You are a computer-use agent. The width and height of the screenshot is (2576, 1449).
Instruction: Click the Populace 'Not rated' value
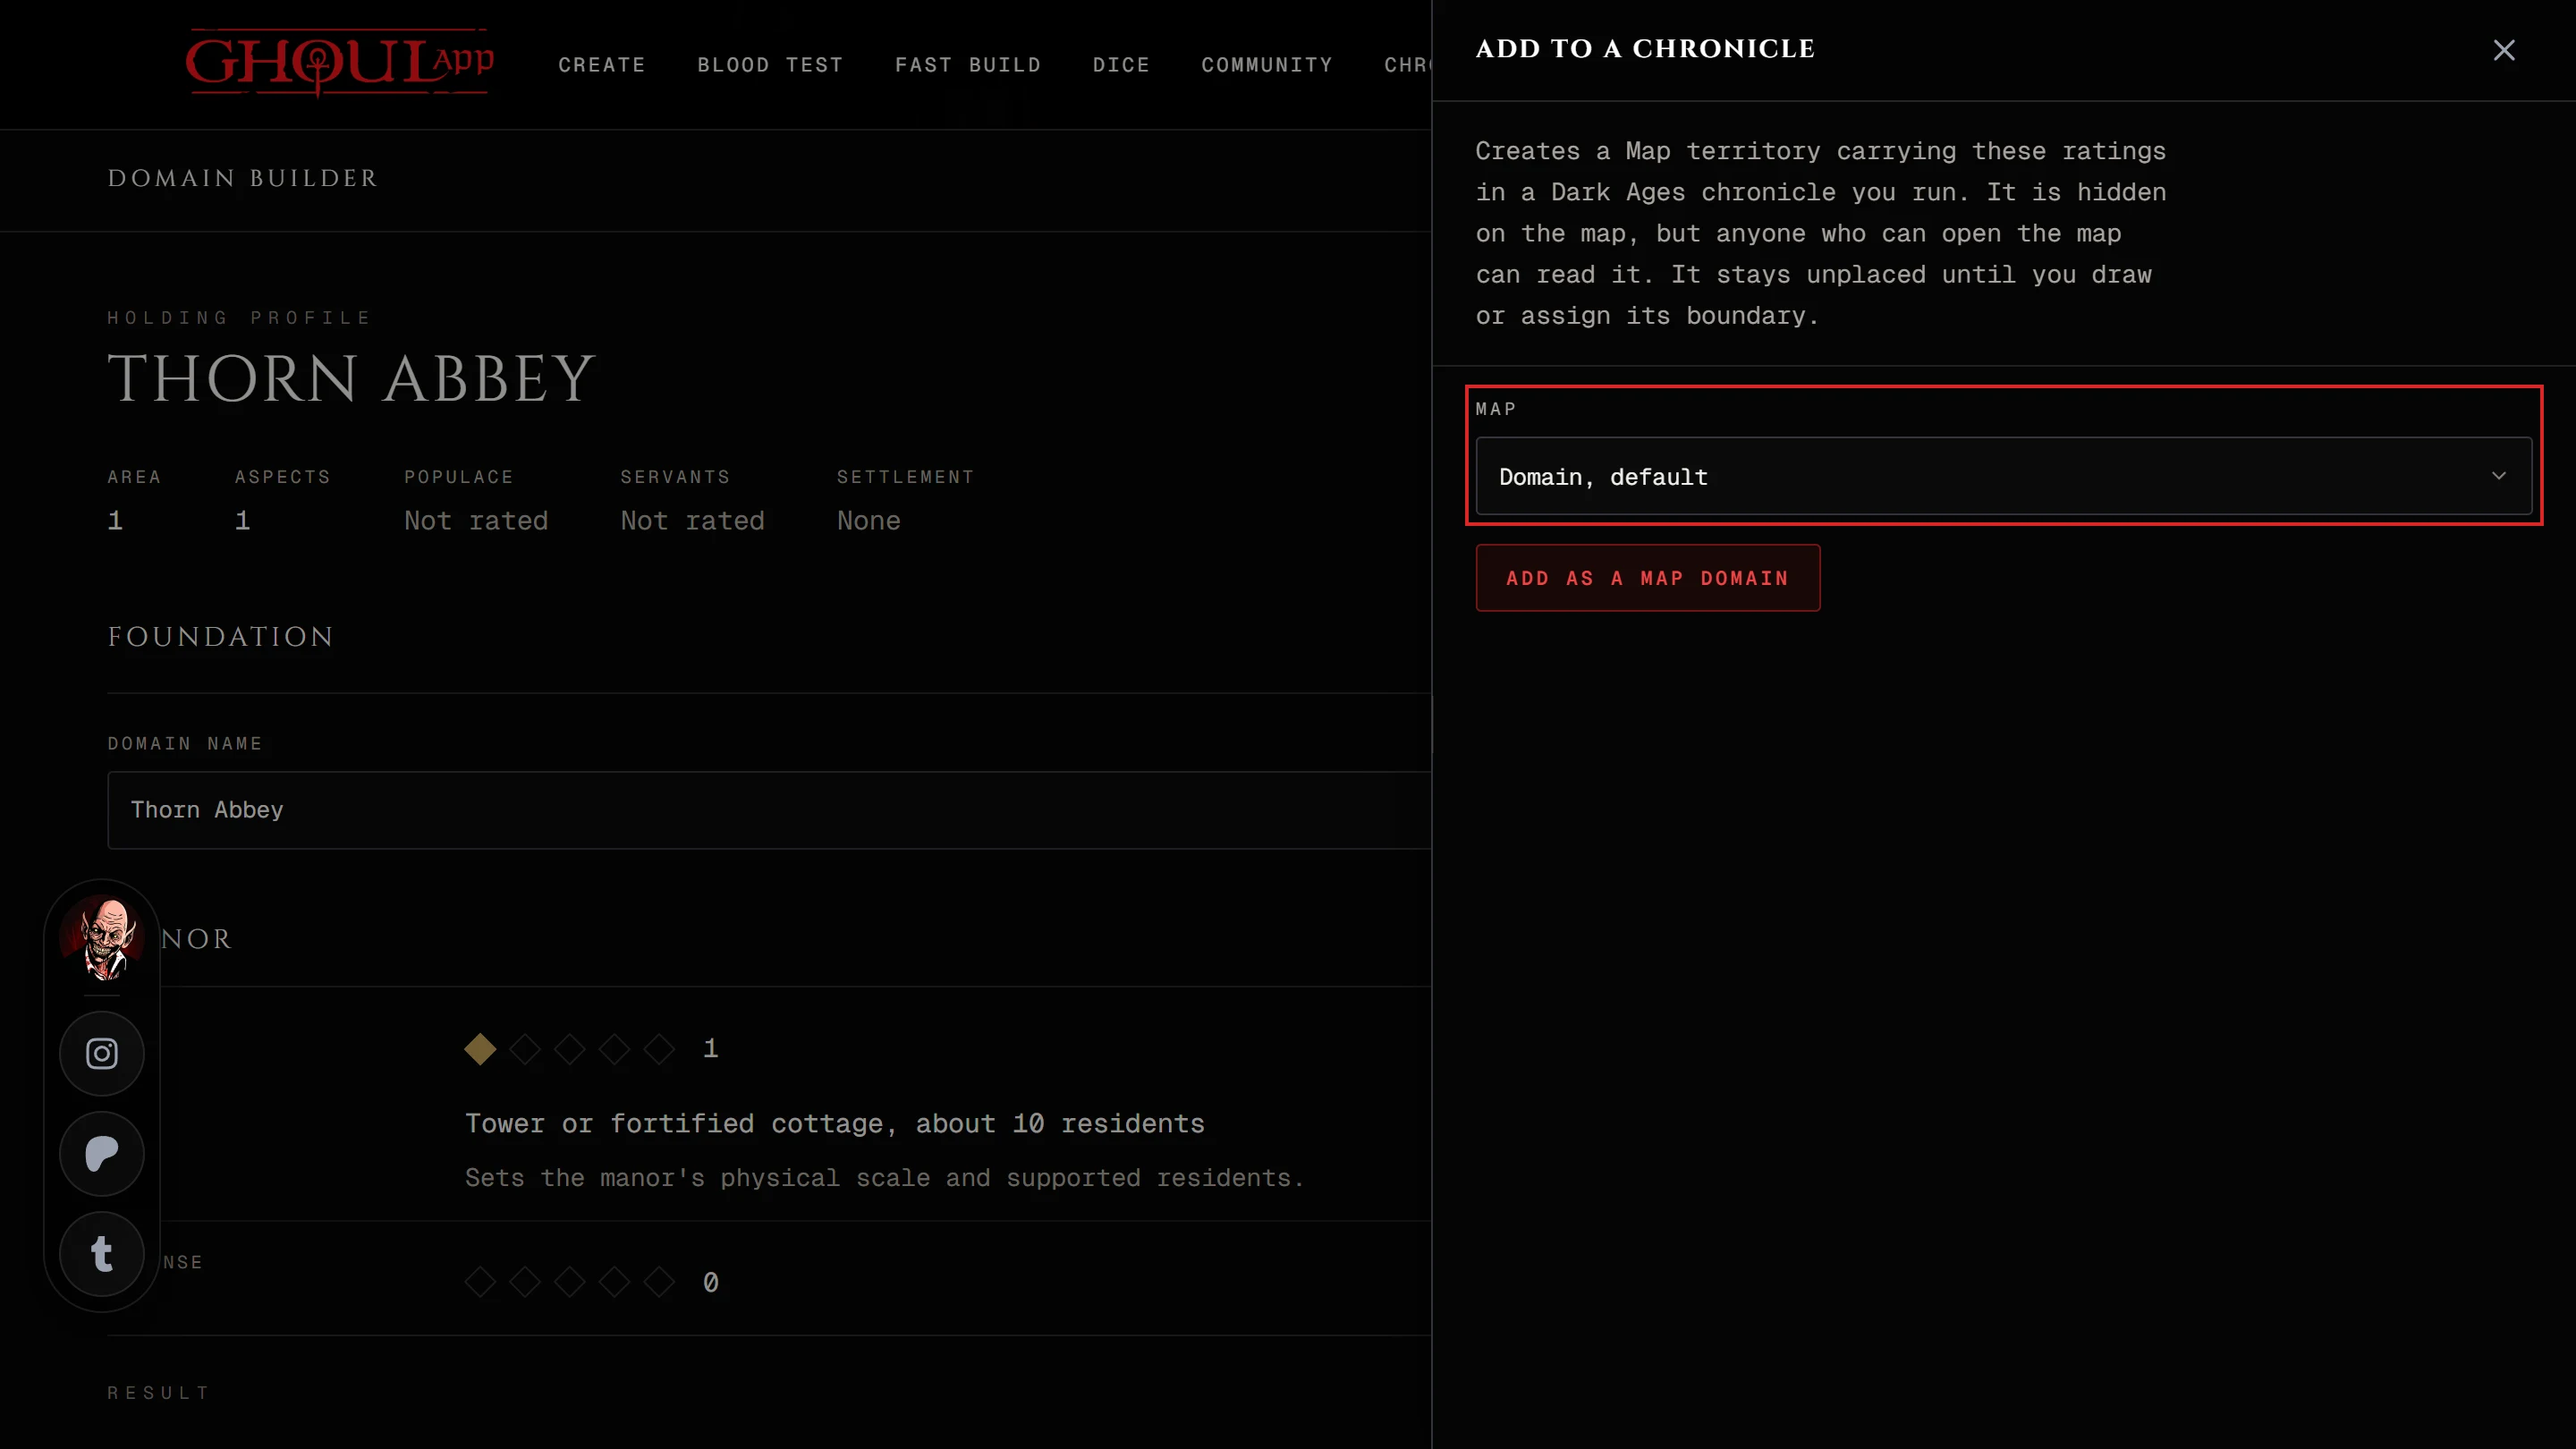pos(476,520)
